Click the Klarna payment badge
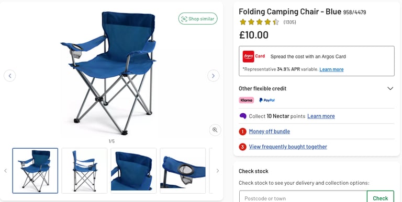Screen dimensions: 402x202 247,100
